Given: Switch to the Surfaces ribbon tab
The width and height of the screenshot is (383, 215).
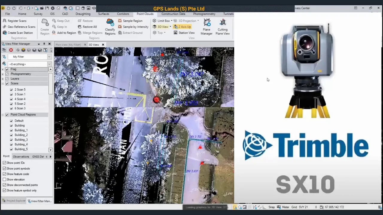Looking at the screenshot, I should pyautogui.click(x=104, y=14).
